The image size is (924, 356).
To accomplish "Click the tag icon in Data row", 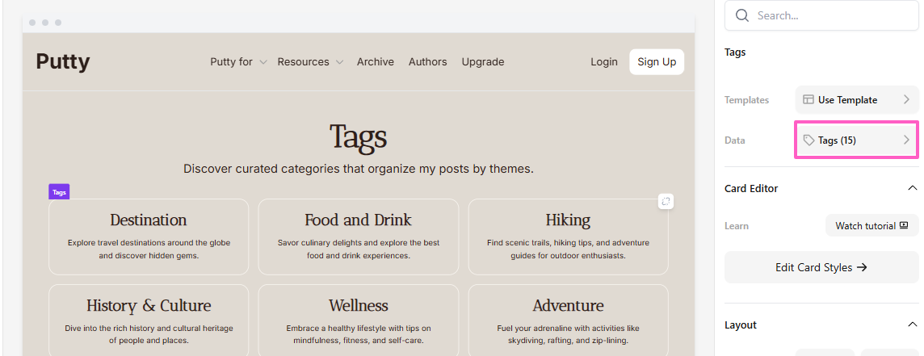I will [808, 140].
